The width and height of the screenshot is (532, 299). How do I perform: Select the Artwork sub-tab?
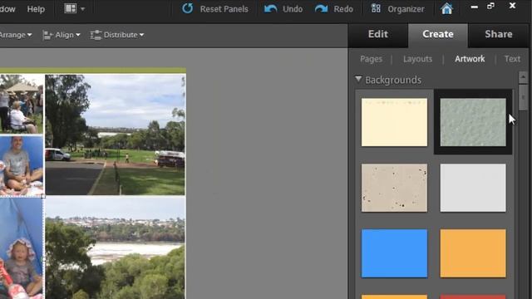coord(470,59)
